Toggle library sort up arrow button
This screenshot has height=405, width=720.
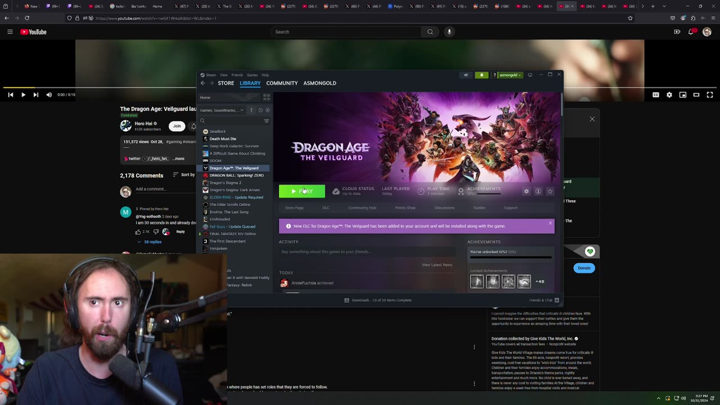click(251, 110)
